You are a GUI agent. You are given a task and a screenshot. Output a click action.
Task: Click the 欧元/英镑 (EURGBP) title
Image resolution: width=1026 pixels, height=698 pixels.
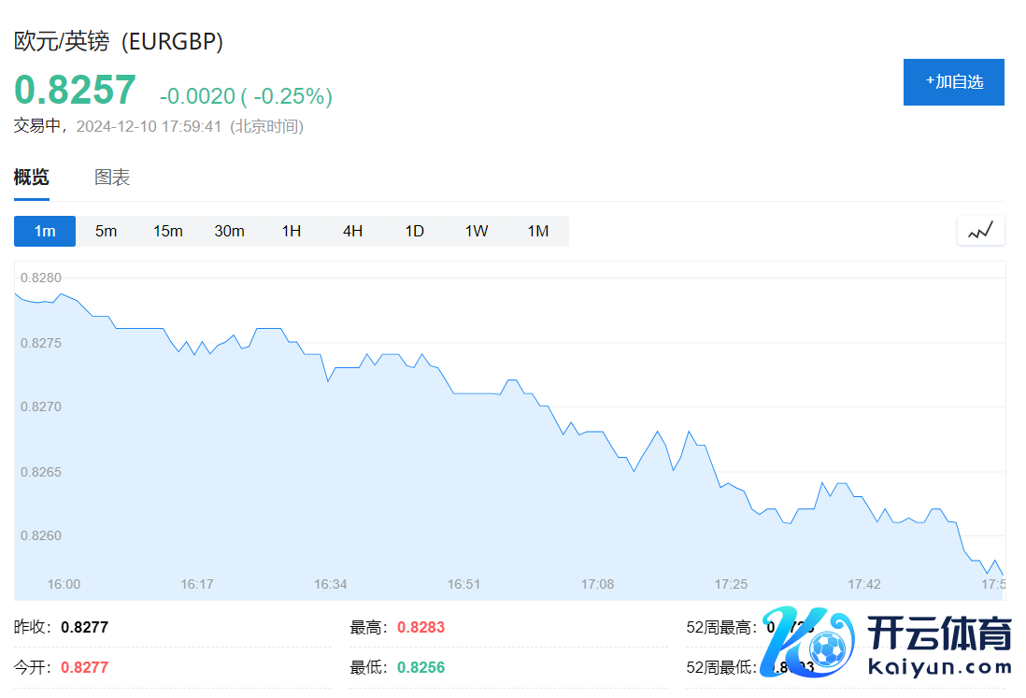coord(119,42)
